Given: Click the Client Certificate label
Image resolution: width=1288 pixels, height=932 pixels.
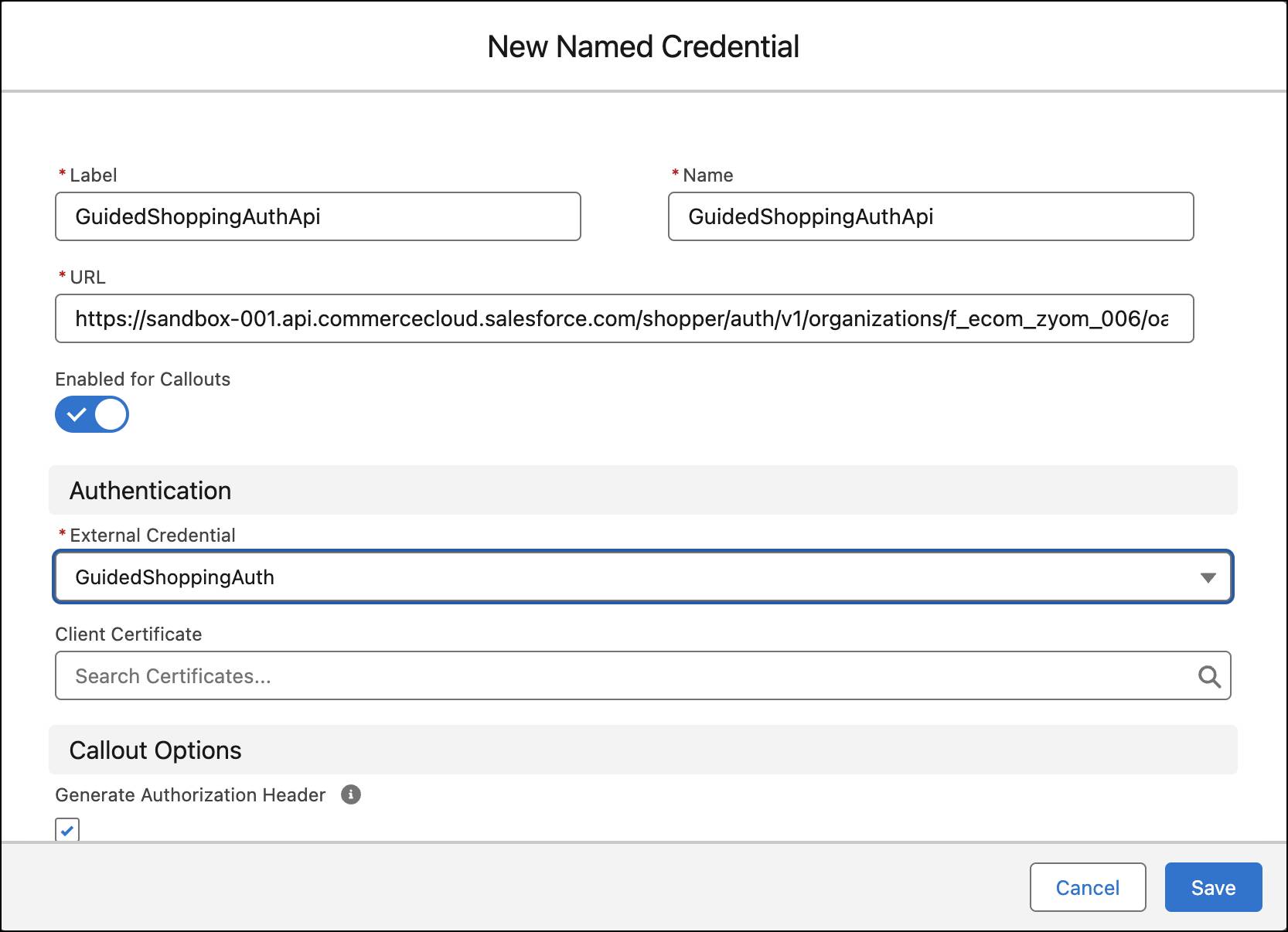Looking at the screenshot, I should (128, 634).
